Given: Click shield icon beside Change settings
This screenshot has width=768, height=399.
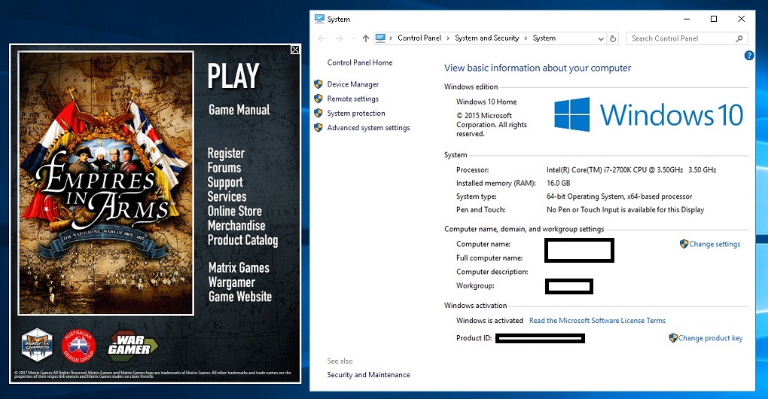Looking at the screenshot, I should tap(684, 244).
